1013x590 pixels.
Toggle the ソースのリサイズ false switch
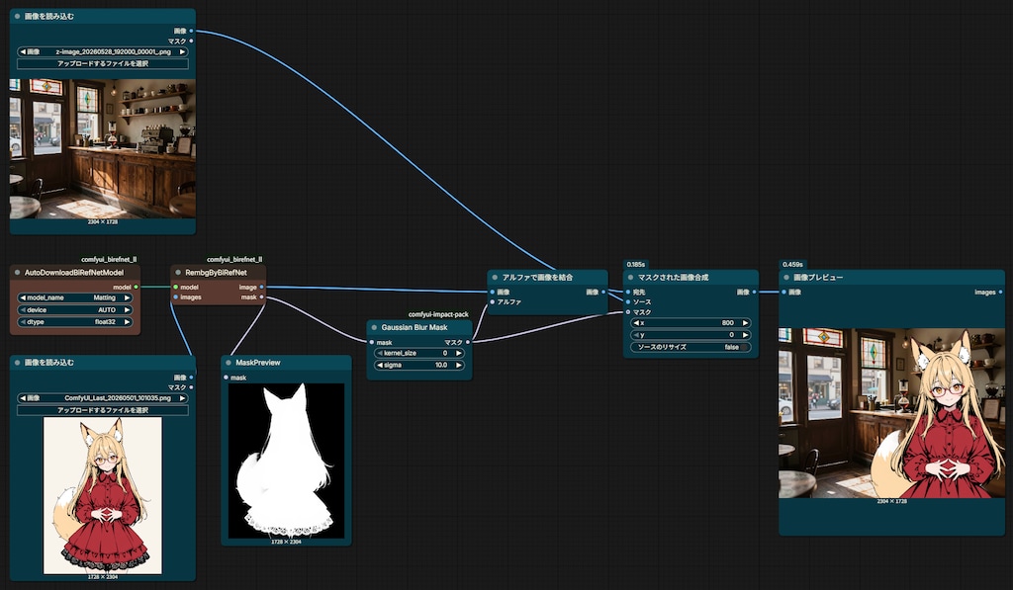(691, 347)
